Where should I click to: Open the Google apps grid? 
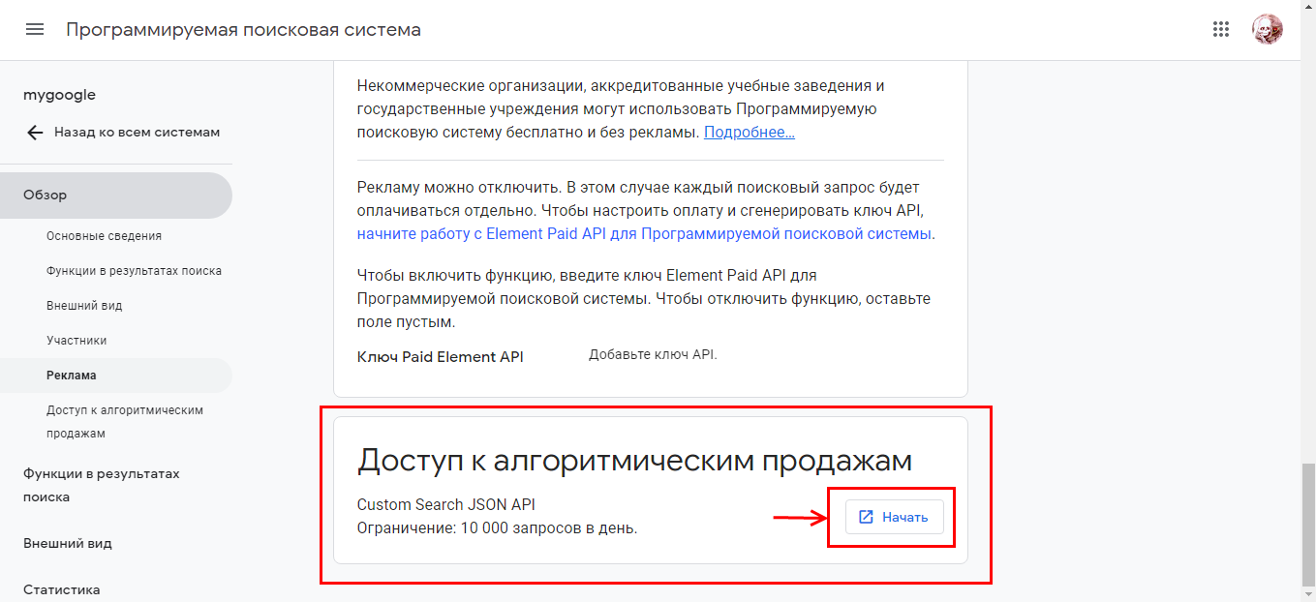(x=1221, y=29)
